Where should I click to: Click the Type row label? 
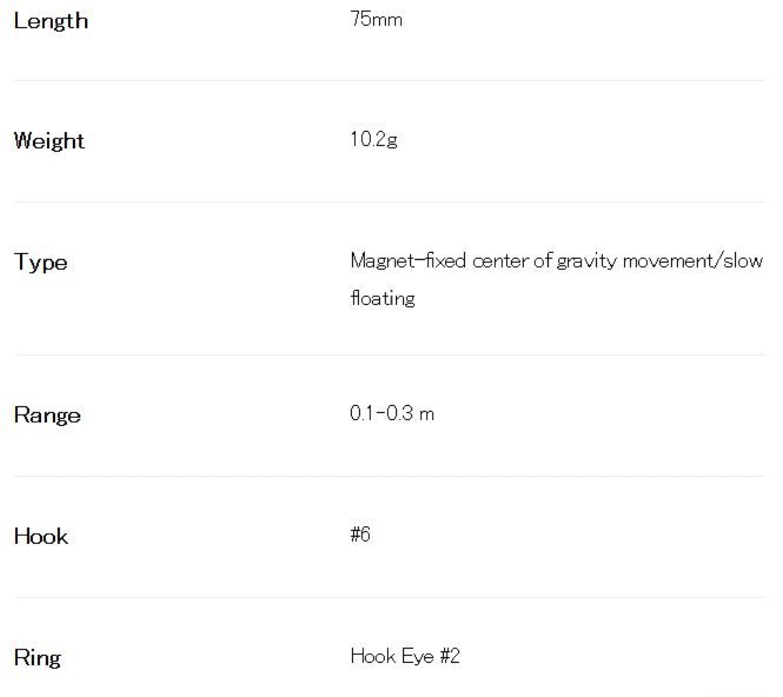40,262
